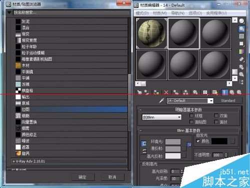Screen dimensions: 250x188
Task: Toggle the highlighted Show End Result icon
Action: tap(225, 92)
